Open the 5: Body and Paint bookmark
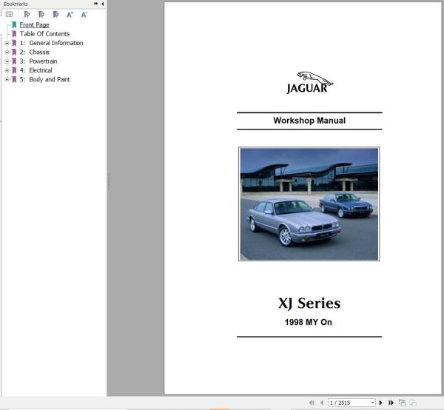The image size is (444, 410). tap(44, 79)
